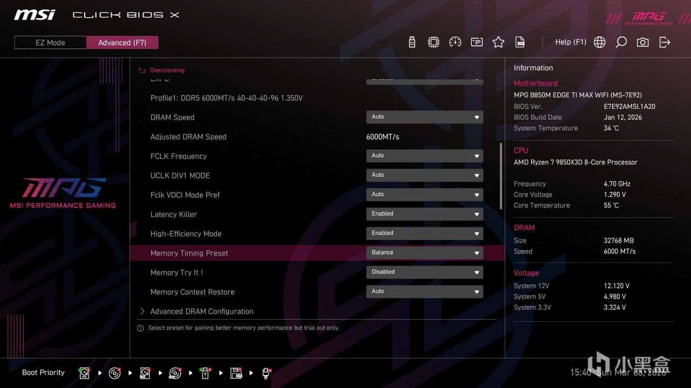Viewport: 691px width, 388px height.
Task: Select the USB floppy boot device
Action: click(x=236, y=373)
